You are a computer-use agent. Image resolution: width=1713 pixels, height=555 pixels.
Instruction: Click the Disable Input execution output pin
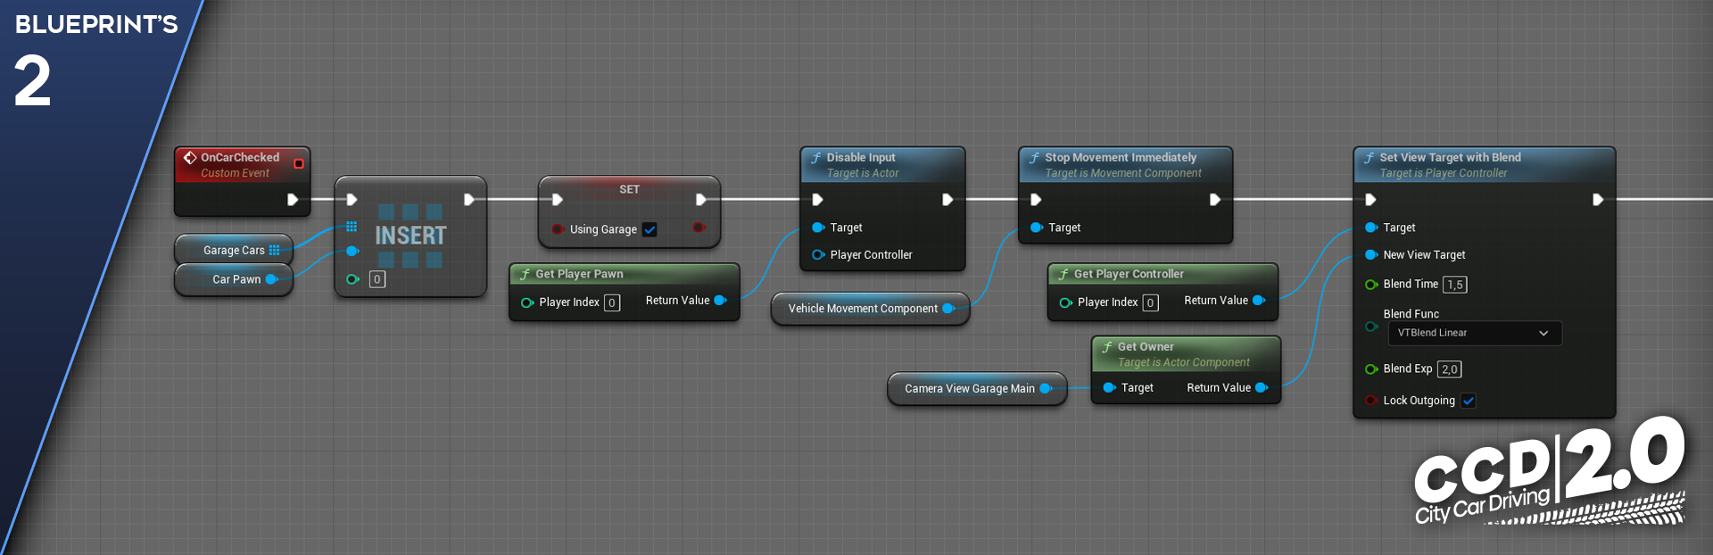[948, 200]
